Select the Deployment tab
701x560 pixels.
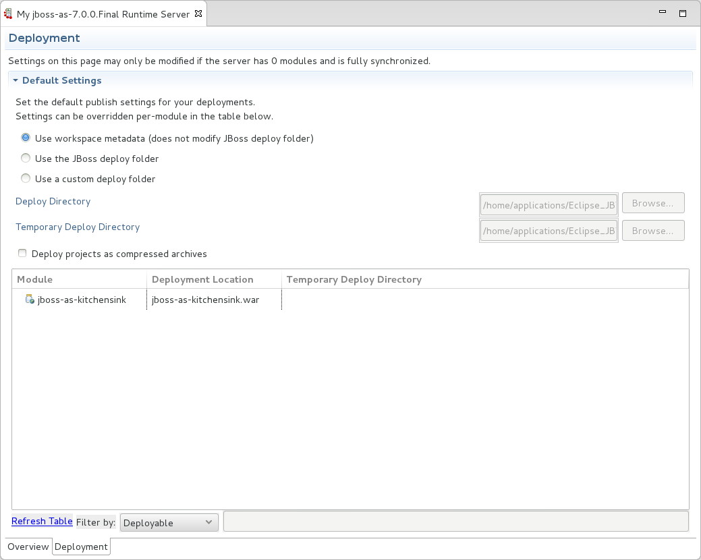81,547
